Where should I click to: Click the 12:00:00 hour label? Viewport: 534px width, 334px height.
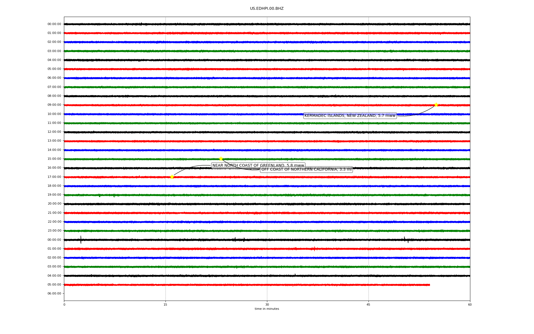pos(54,132)
